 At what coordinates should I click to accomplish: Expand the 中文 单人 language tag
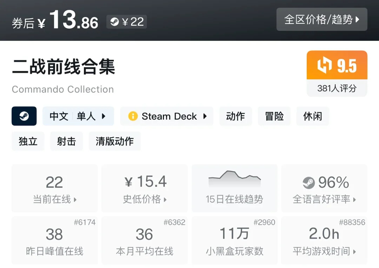(x=78, y=116)
